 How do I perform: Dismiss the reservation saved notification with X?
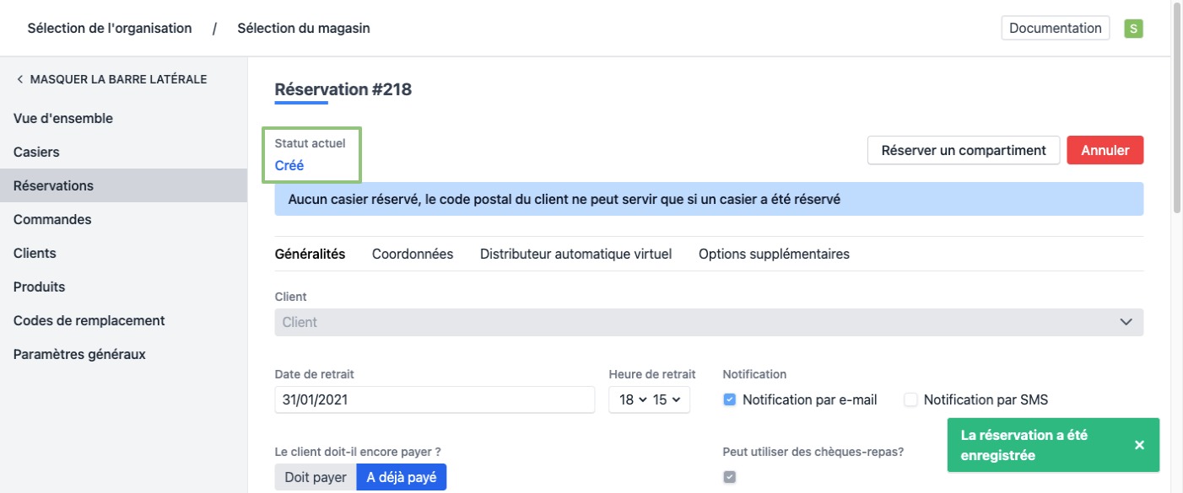1139,445
